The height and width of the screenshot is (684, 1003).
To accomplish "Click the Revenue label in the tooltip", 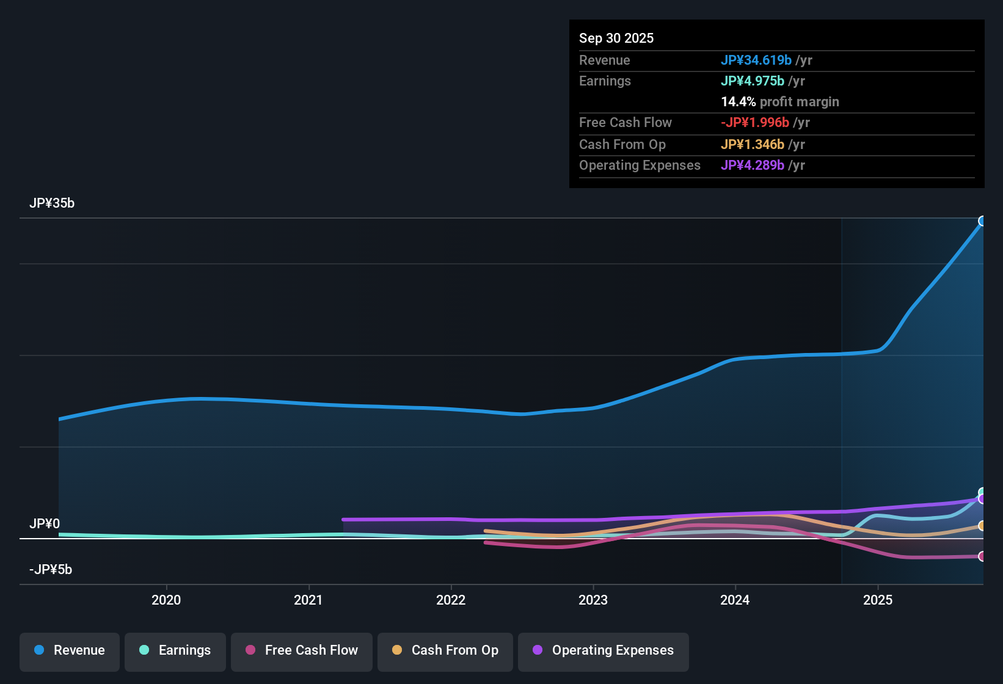I will (605, 60).
